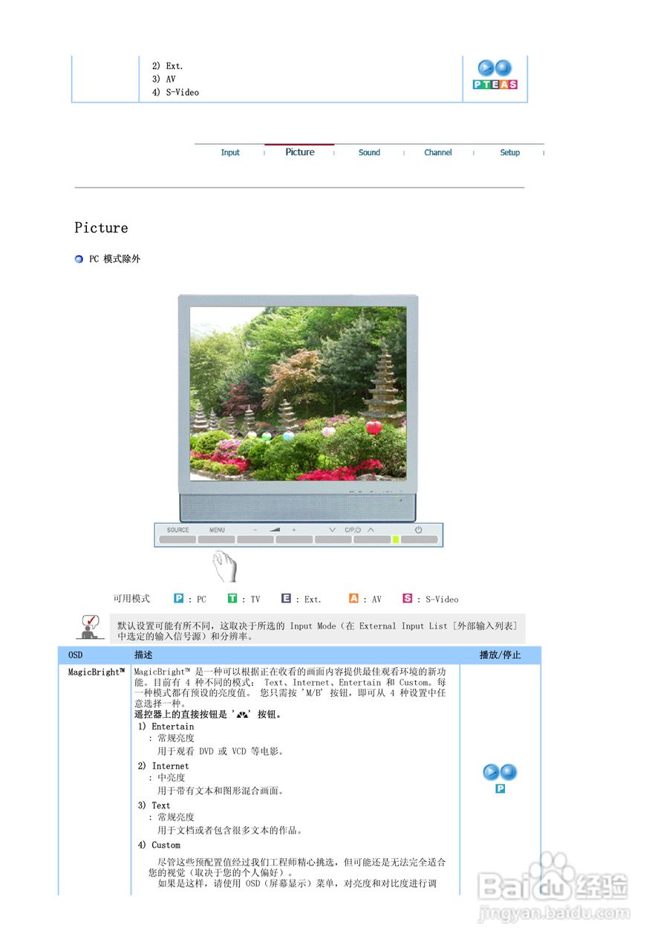
Task: Click the MagicBright™ row label in the OSD column
Action: tap(96, 672)
